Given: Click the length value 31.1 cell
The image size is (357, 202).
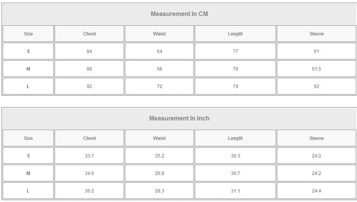Looking at the screenshot, I should point(235,191).
